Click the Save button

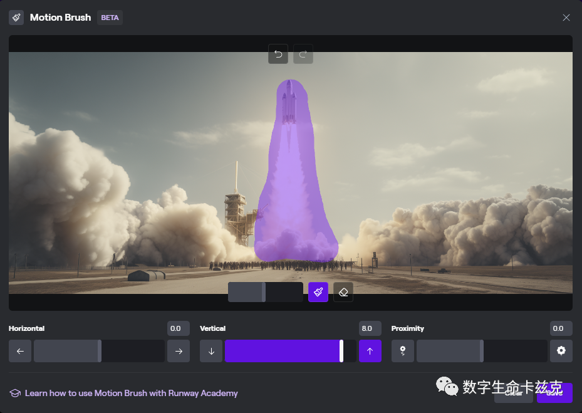(554, 393)
